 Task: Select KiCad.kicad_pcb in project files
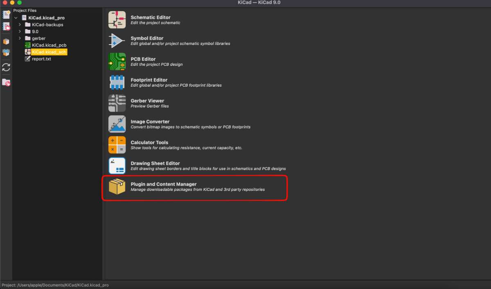[45, 45]
